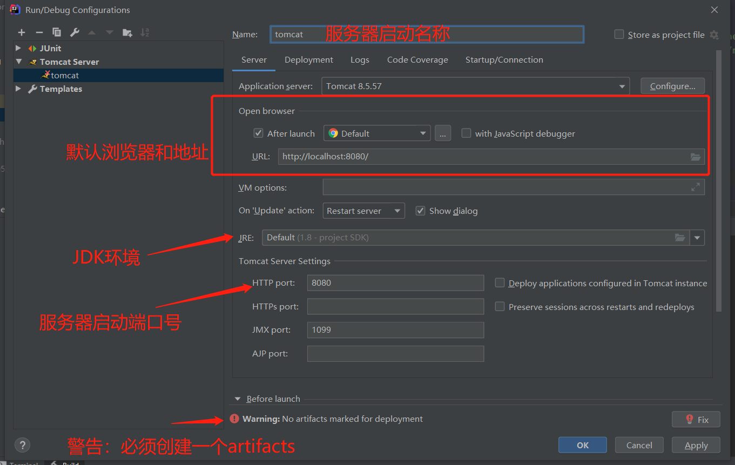Click the JUnit node icon
Screen dimensions: 735x465
(x=33, y=49)
